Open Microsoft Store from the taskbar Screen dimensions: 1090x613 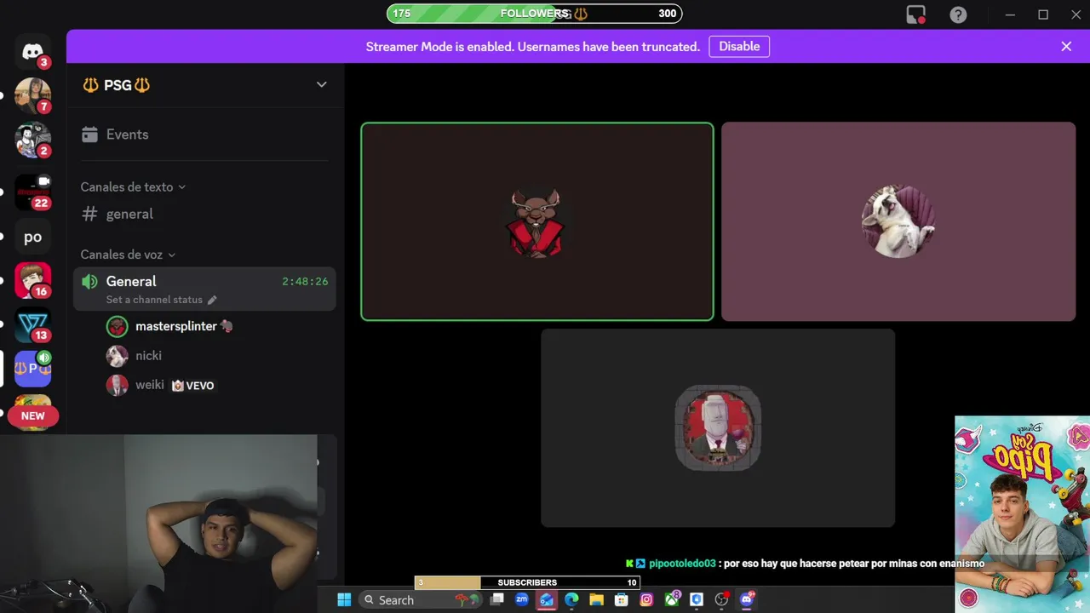[x=622, y=600]
